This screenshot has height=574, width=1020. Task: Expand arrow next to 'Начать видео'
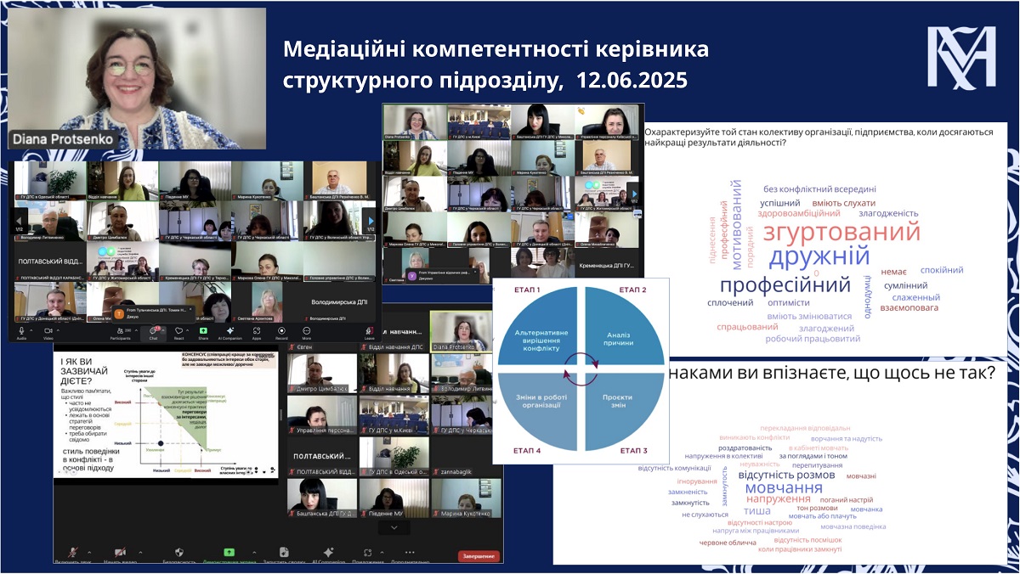(x=140, y=552)
